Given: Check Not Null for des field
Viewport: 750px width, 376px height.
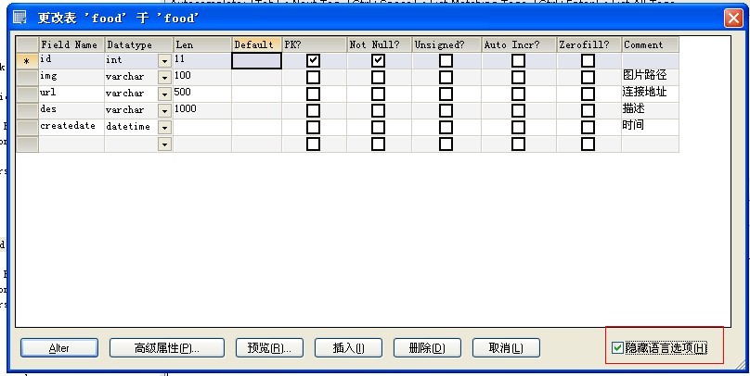Looking at the screenshot, I should click(379, 111).
